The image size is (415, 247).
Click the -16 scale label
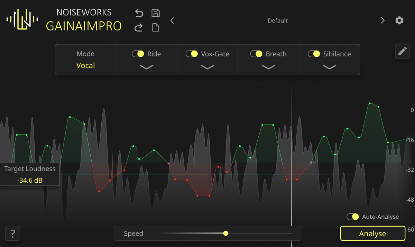point(409,140)
